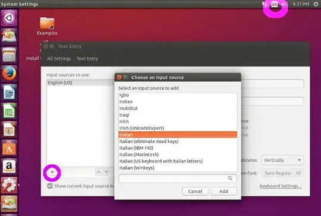Open LibreOffice Impress presentation icon
The image size is (321, 216).
9,129
